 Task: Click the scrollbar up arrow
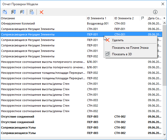pyautogui.click(x=164, y=23)
